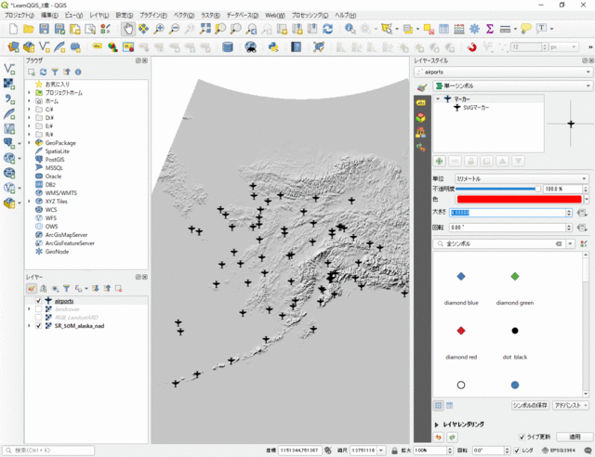The image size is (595, 457).
Task: Click the browser panel filter funnel icon
Action: click(x=55, y=72)
